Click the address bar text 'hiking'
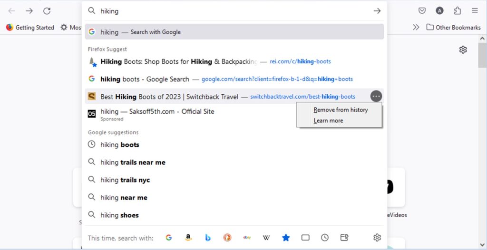The height and width of the screenshot is (250, 487). coord(109,11)
